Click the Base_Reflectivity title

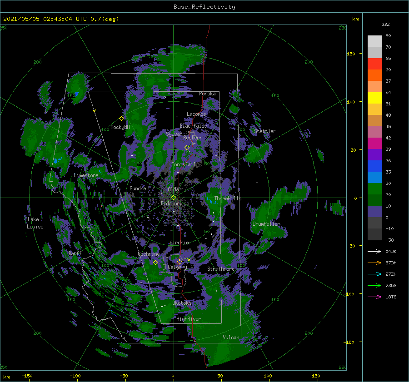(204, 7)
